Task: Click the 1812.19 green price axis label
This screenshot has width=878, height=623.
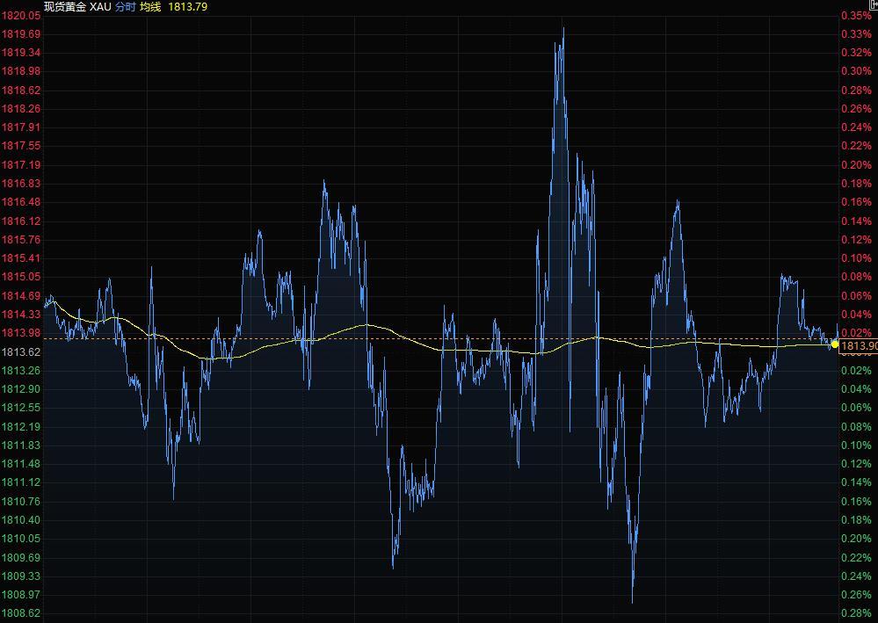Action: [21, 427]
